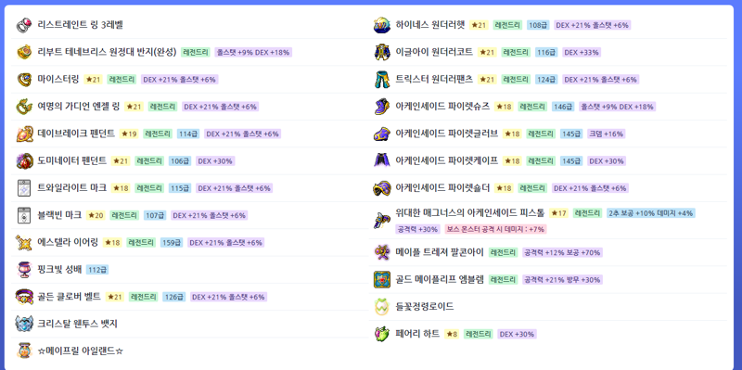The height and width of the screenshot is (370, 742).
Task: Click the 106급 tag on 도미네이터 펜던트
Action: pos(180,160)
